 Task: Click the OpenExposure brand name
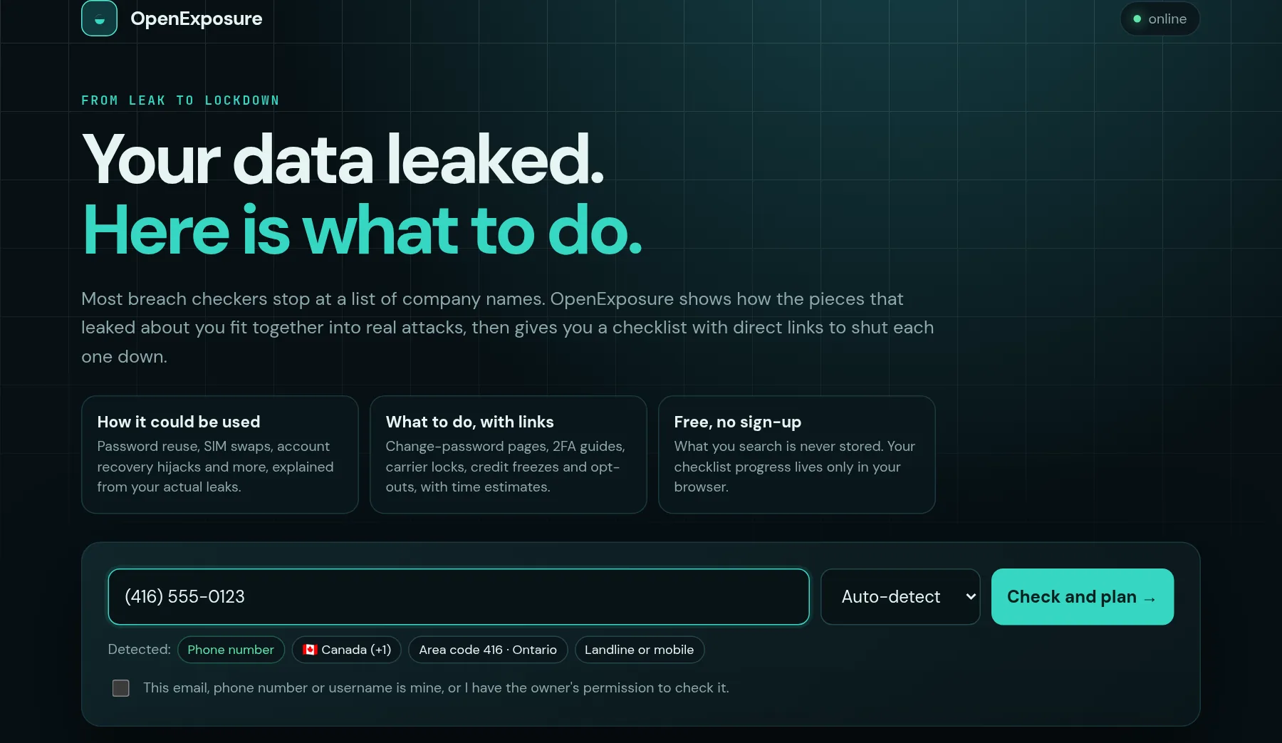click(x=197, y=19)
